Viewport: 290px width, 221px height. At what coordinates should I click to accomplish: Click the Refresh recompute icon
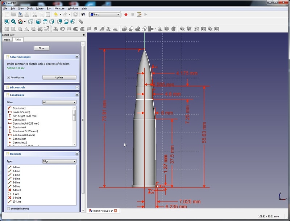click(75, 14)
